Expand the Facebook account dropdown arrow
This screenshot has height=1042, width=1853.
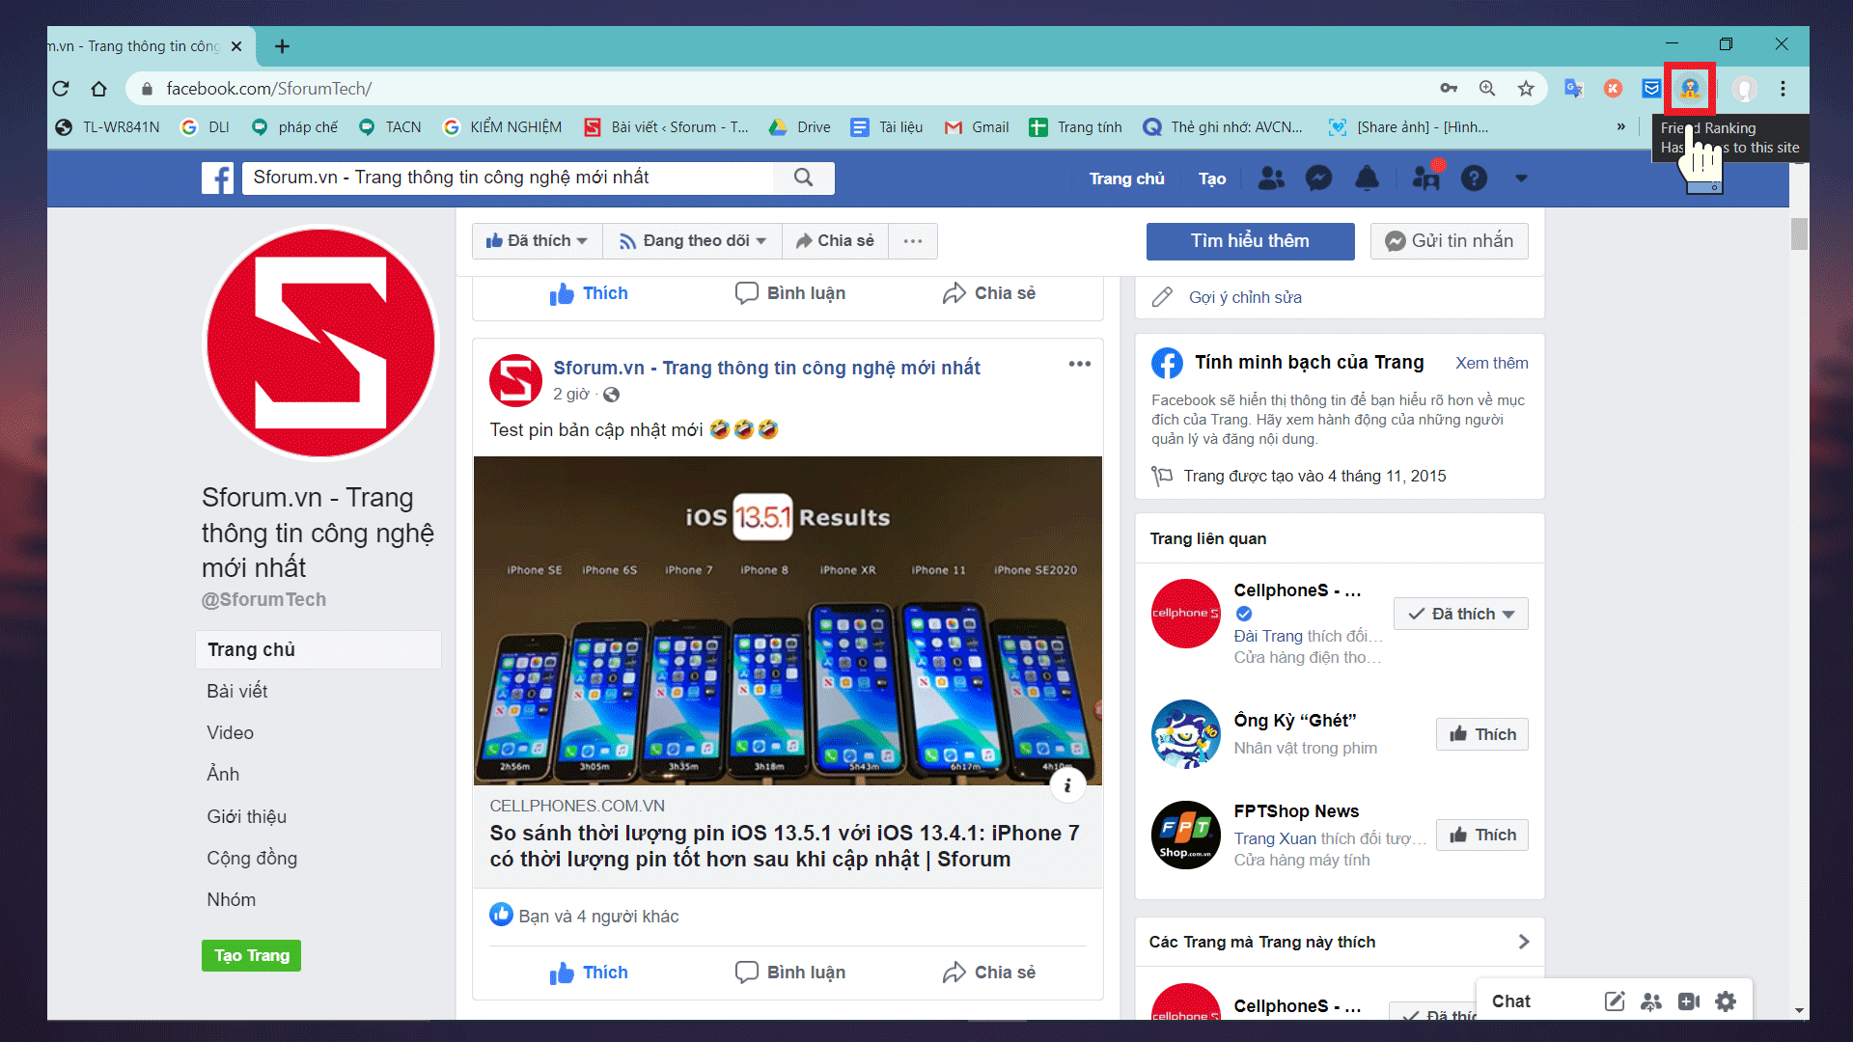(x=1521, y=178)
